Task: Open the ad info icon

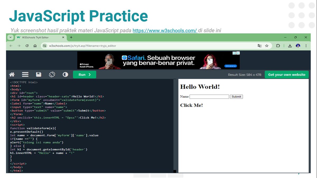Action: click(234, 53)
